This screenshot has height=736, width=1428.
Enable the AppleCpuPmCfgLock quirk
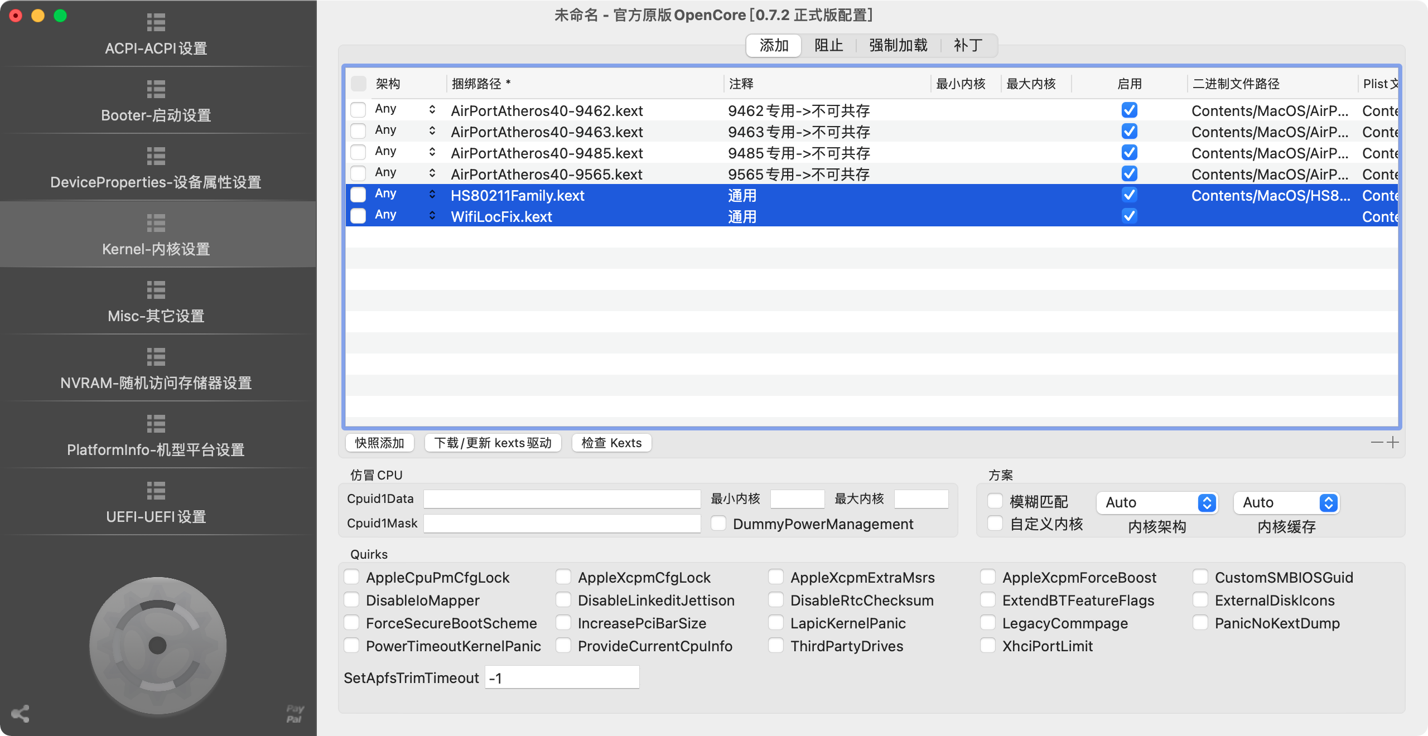pyautogui.click(x=351, y=577)
